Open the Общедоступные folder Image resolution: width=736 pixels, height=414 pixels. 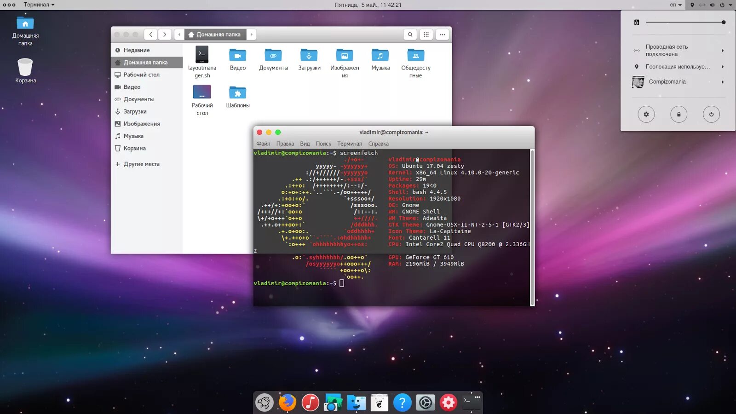(416, 63)
